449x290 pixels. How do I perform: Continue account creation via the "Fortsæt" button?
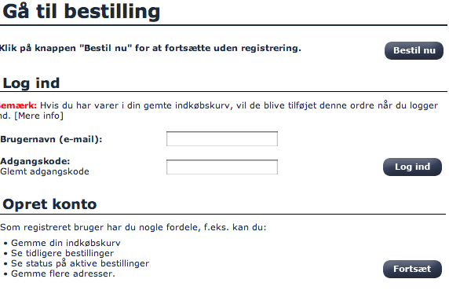(x=412, y=269)
